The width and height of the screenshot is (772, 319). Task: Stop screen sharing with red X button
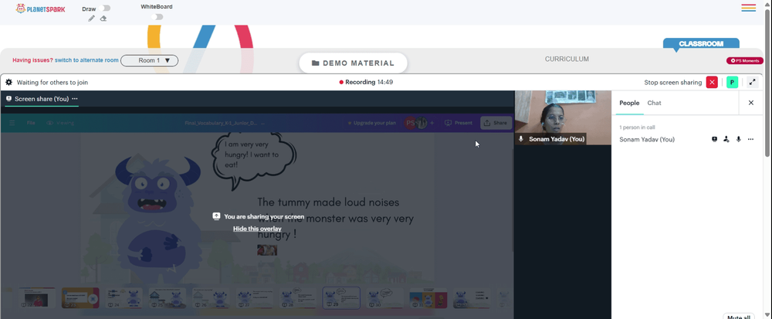712,82
